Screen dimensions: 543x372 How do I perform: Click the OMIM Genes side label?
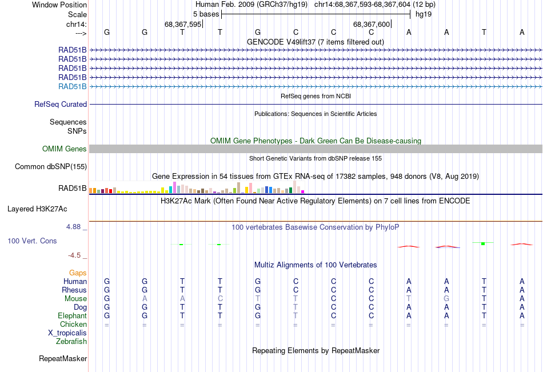65,149
